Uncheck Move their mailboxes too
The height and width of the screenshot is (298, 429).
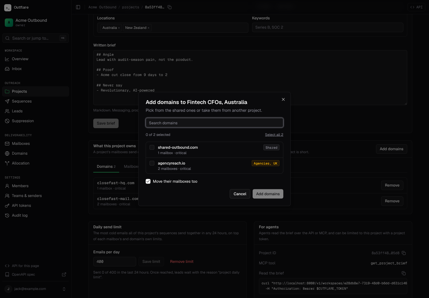(x=148, y=181)
